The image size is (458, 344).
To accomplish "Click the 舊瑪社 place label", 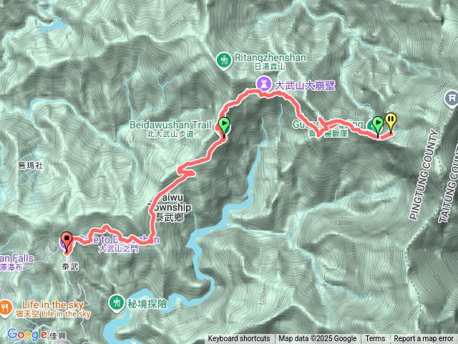I will click(x=30, y=166).
